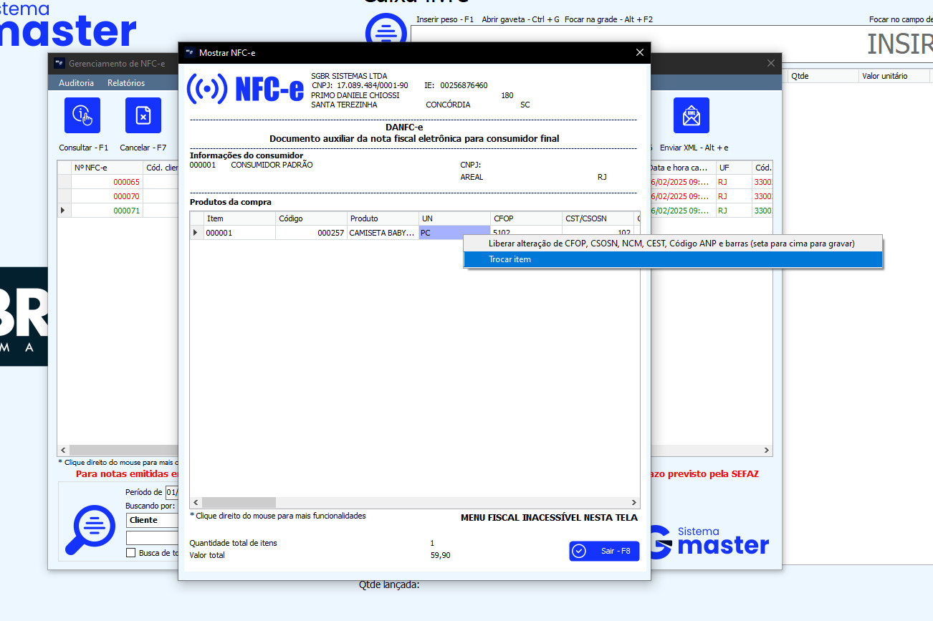The width and height of the screenshot is (933, 621).
Task: Click the UF column header in Gerenciamento
Action: (733, 168)
